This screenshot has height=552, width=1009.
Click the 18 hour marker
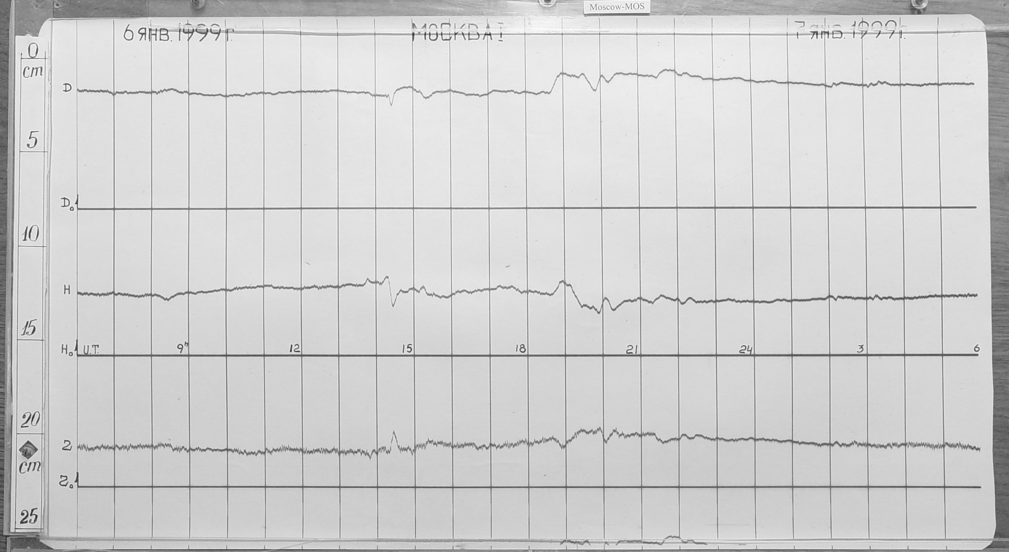coord(521,349)
